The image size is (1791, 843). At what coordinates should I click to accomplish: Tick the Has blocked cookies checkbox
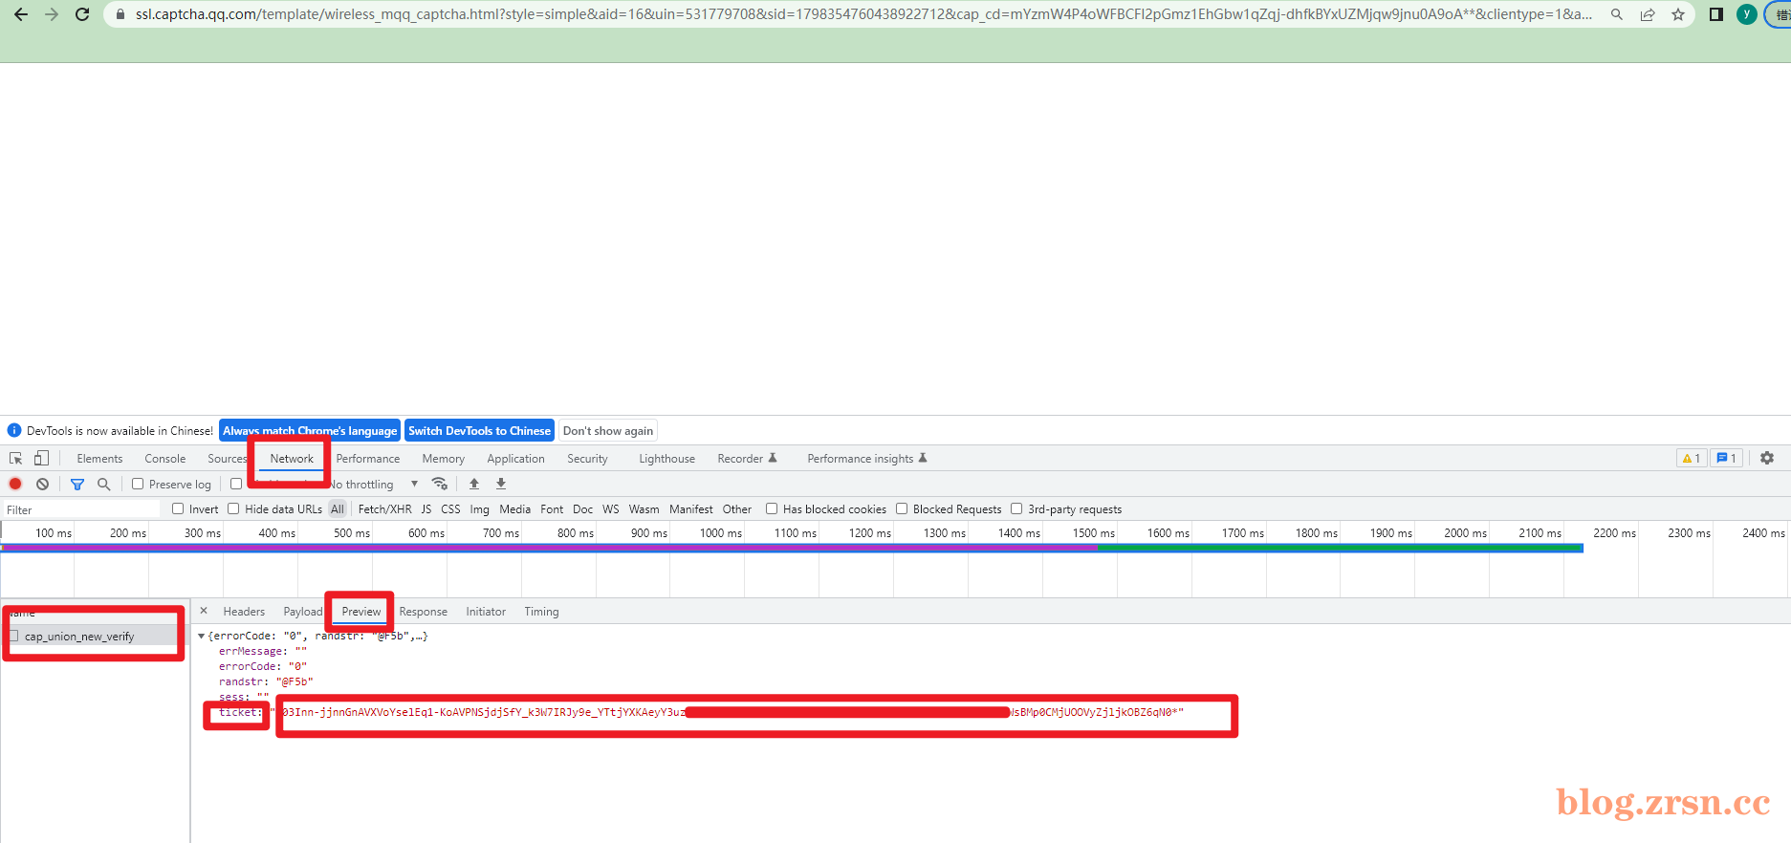coord(772,508)
